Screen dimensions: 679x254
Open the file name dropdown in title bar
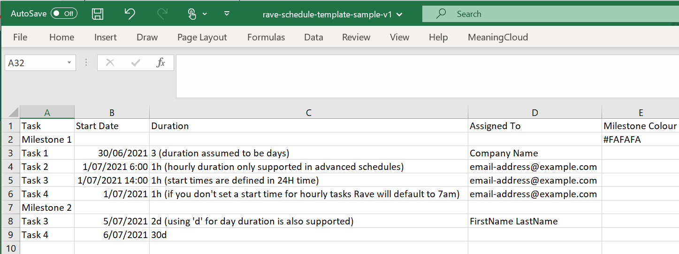click(x=399, y=14)
